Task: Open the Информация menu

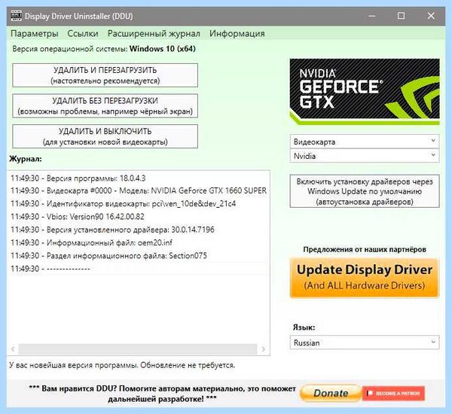Action: (237, 34)
